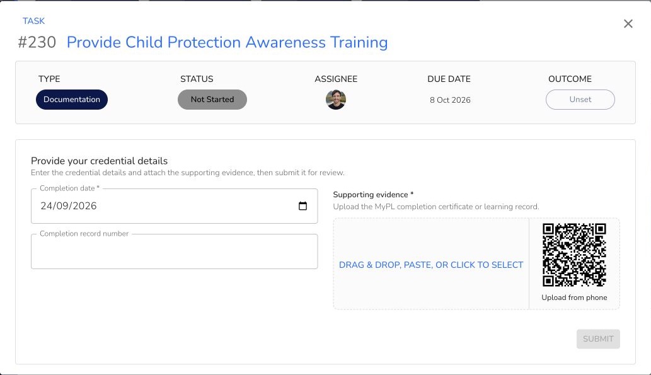
Task: Click the Not Started status pill
Action: [x=212, y=100]
